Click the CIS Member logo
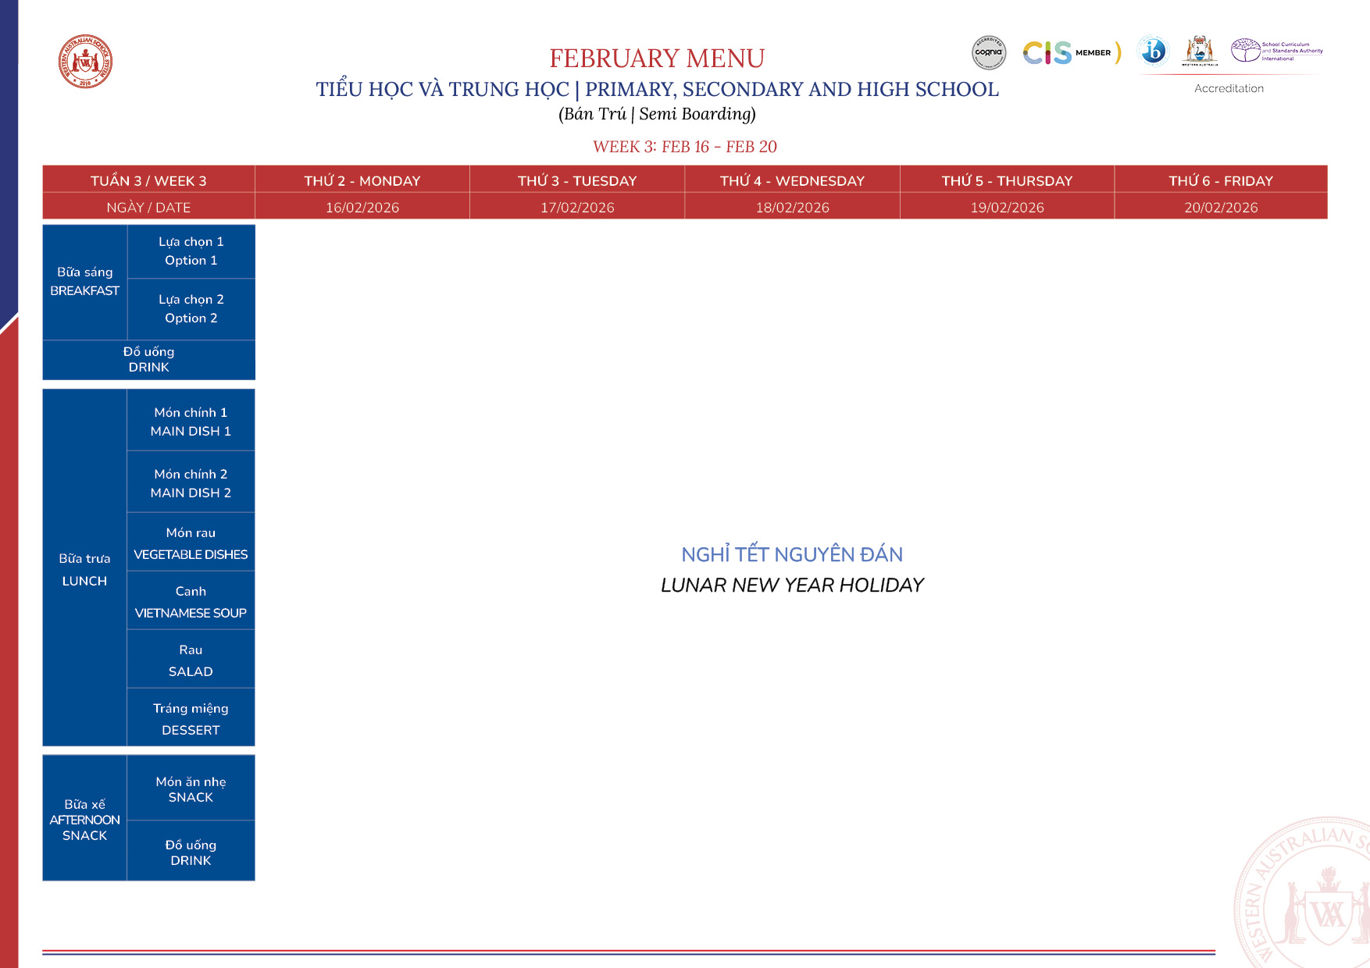1370x968 pixels. point(1070,52)
